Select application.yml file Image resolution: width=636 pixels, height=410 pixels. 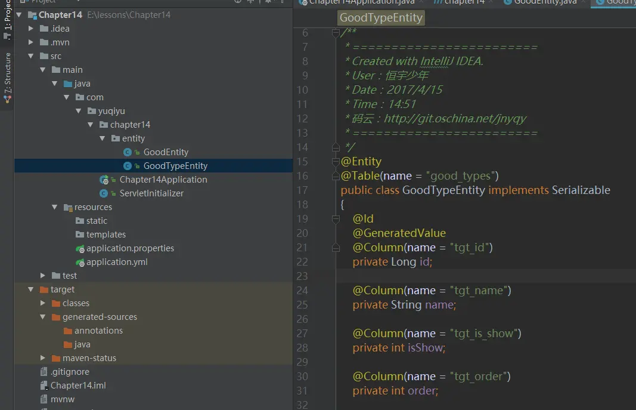click(x=117, y=262)
